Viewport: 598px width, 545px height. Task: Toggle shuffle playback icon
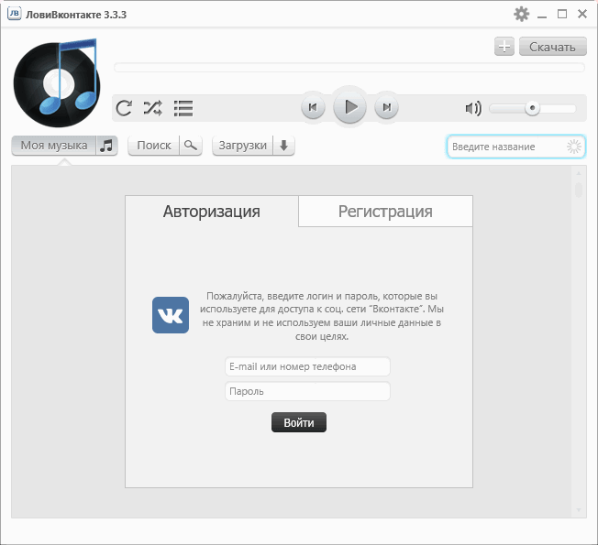(x=152, y=108)
